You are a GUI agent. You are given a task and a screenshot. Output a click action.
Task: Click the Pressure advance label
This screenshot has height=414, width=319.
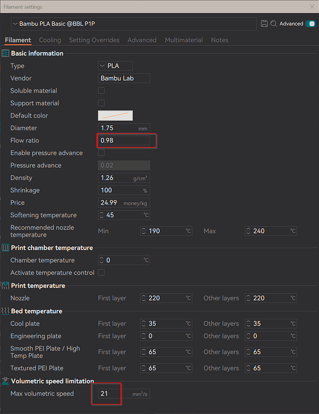click(x=36, y=165)
